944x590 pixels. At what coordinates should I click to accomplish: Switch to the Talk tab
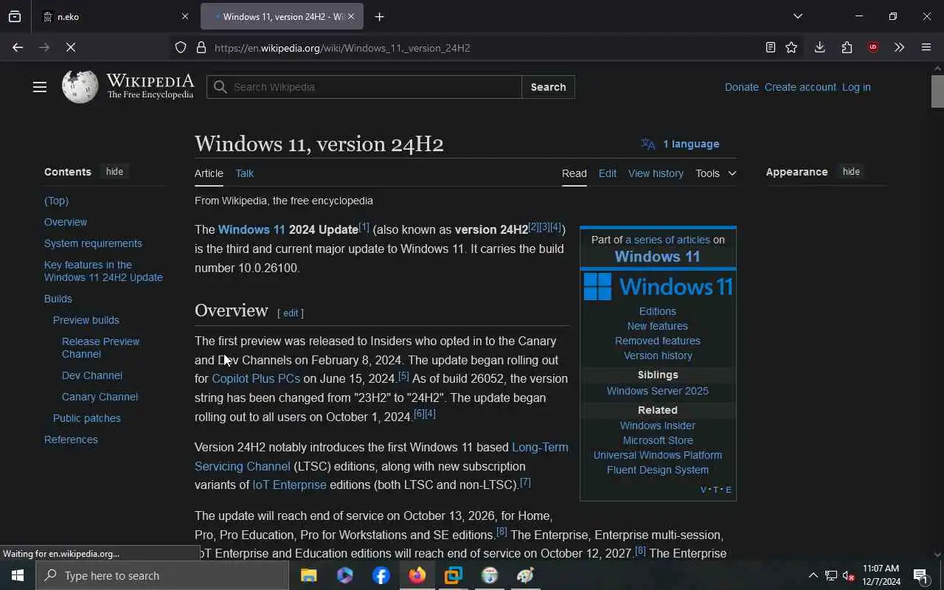tap(244, 173)
